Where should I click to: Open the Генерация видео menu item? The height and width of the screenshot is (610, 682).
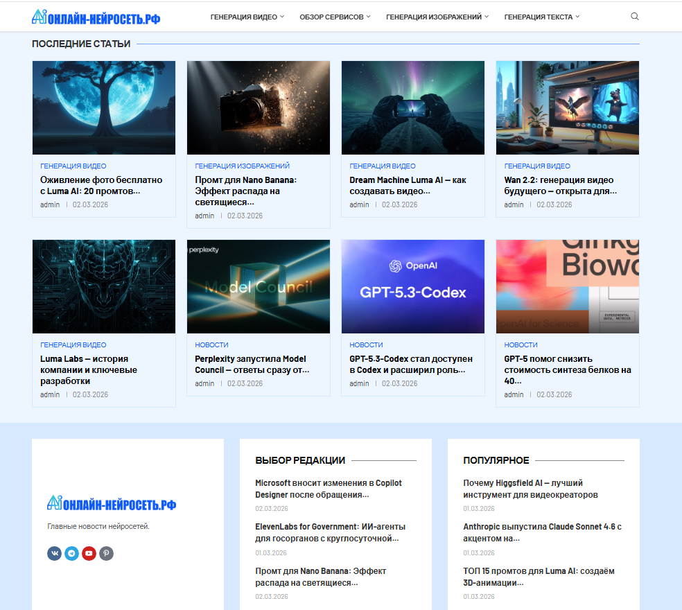point(243,17)
